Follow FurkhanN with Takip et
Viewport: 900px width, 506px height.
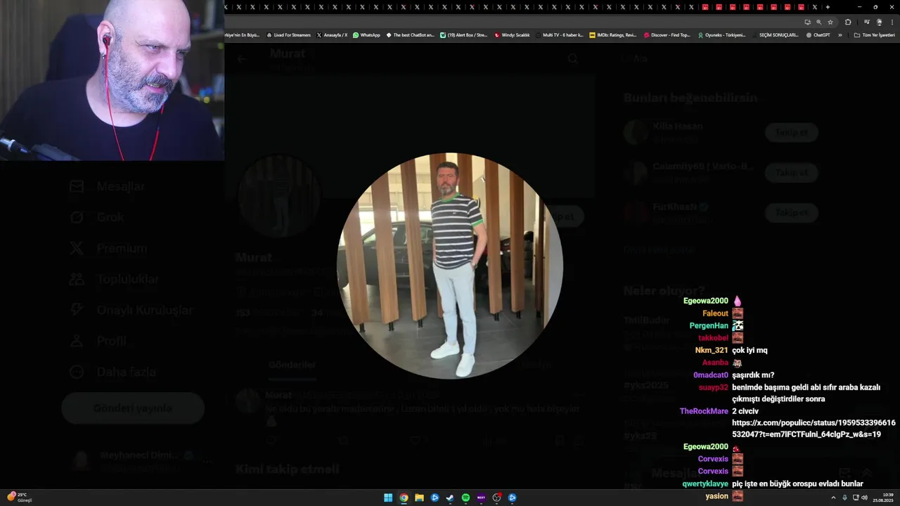(x=791, y=212)
